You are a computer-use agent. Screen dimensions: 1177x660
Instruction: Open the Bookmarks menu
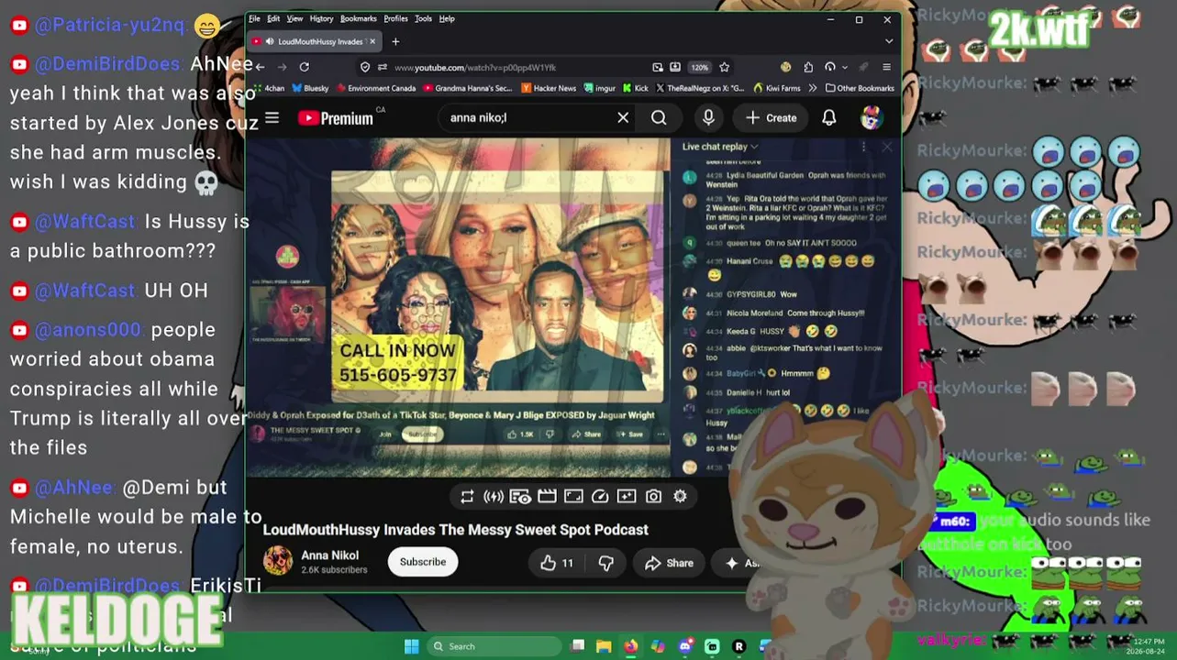tap(358, 18)
